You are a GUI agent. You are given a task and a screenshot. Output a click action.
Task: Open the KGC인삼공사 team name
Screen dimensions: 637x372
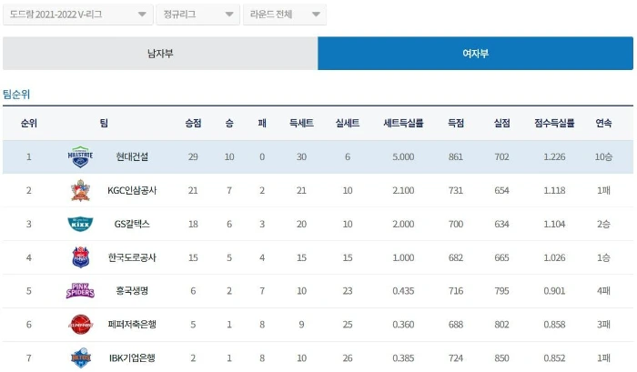click(x=132, y=190)
